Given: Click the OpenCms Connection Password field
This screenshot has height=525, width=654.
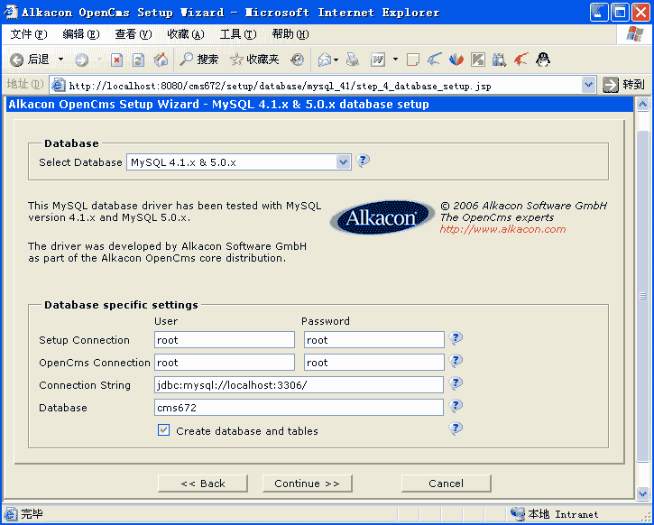Looking at the screenshot, I should tap(374, 363).
